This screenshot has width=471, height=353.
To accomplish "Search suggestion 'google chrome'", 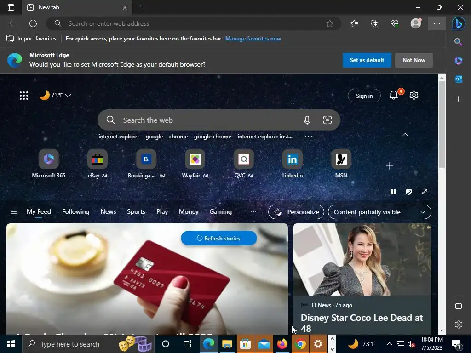I will pyautogui.click(x=213, y=136).
